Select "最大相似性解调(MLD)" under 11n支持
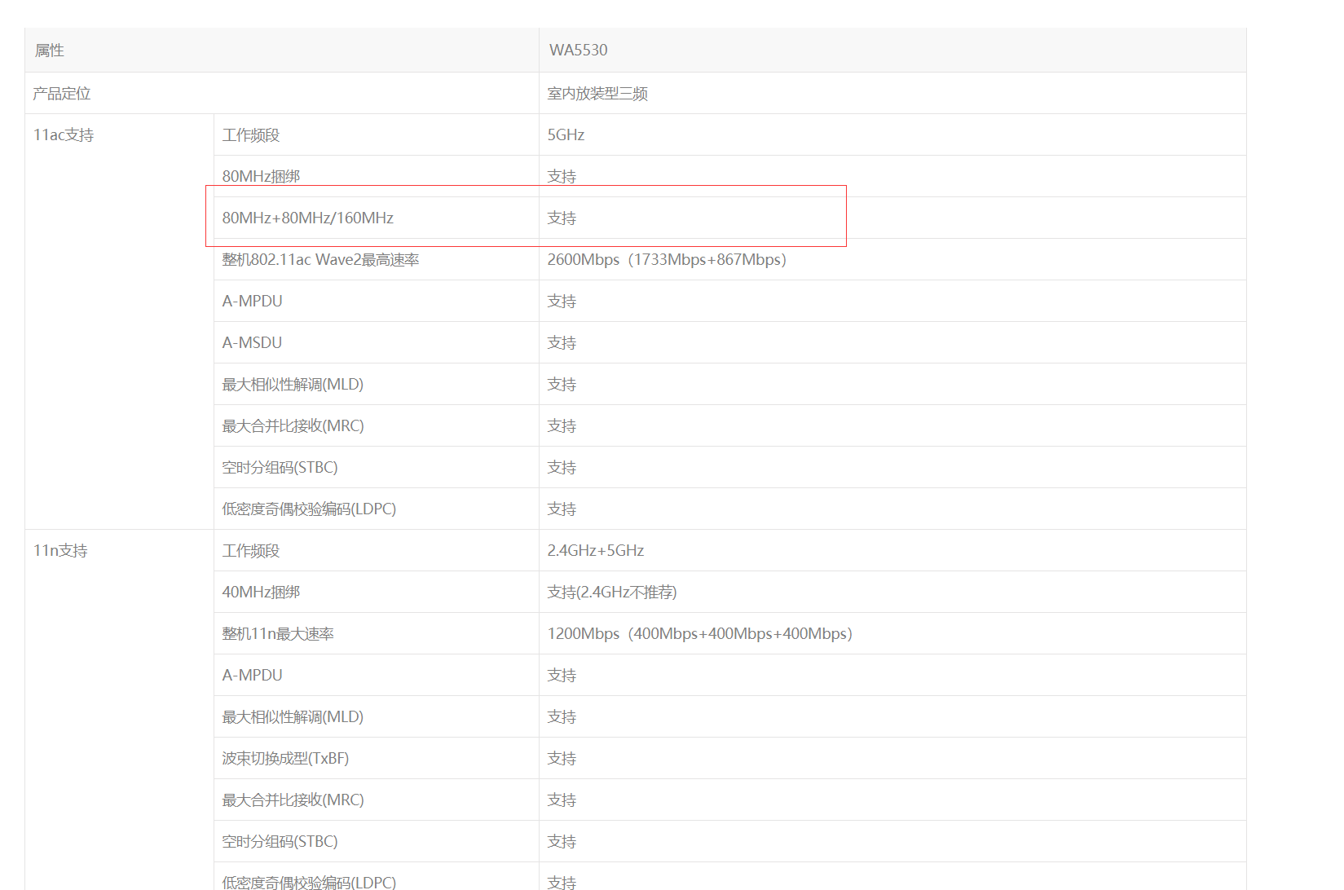The width and height of the screenshot is (1344, 890). 293,717
